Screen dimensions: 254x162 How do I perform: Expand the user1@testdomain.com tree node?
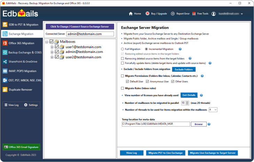(52, 47)
